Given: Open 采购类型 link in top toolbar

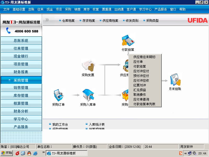Looking at the screenshot, I should coord(152,21).
